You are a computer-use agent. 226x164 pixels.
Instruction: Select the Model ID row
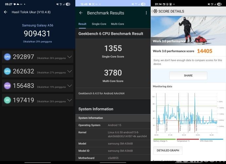(113, 151)
